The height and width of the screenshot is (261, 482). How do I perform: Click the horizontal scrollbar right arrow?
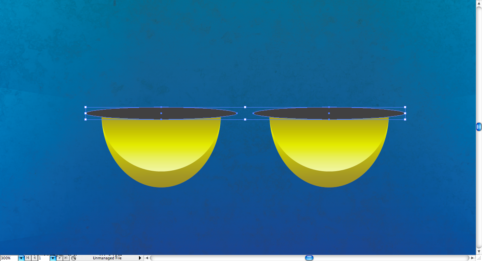pyautogui.click(x=472, y=258)
